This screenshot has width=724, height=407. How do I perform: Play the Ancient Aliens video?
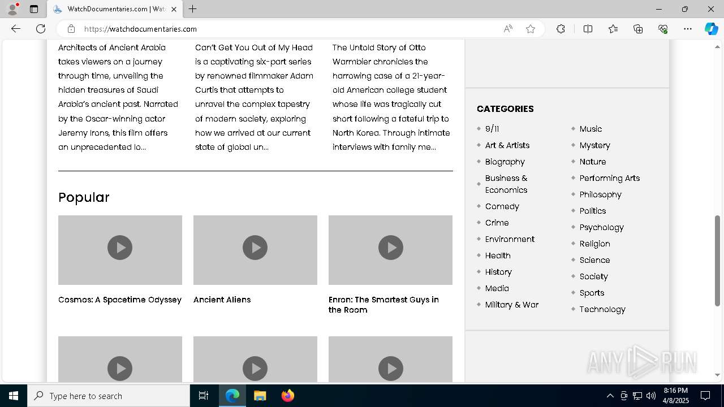pyautogui.click(x=255, y=248)
